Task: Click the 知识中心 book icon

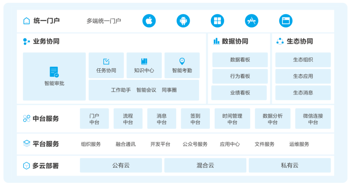Action: click(x=144, y=61)
